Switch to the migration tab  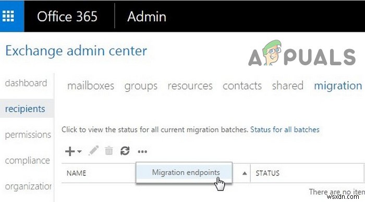click(x=338, y=86)
